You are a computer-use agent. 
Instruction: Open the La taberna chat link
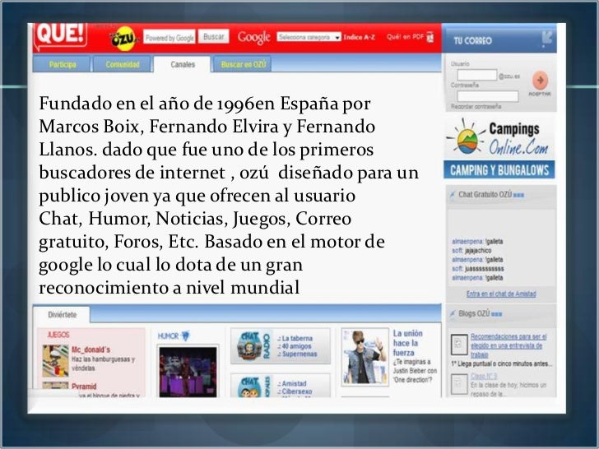297,338
